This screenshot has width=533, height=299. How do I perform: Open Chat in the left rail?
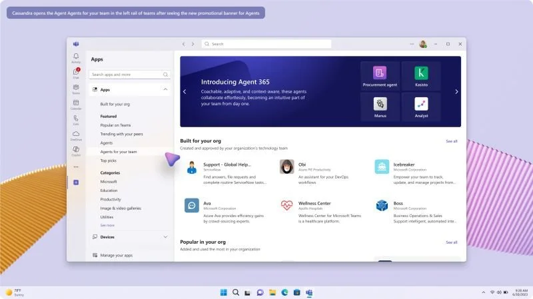[76, 72]
